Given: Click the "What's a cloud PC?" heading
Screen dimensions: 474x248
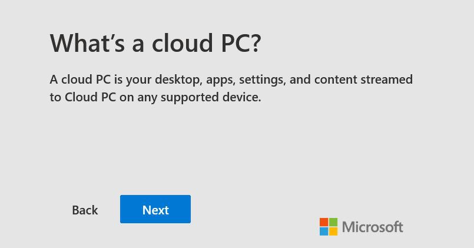Looking at the screenshot, I should click(x=155, y=43).
